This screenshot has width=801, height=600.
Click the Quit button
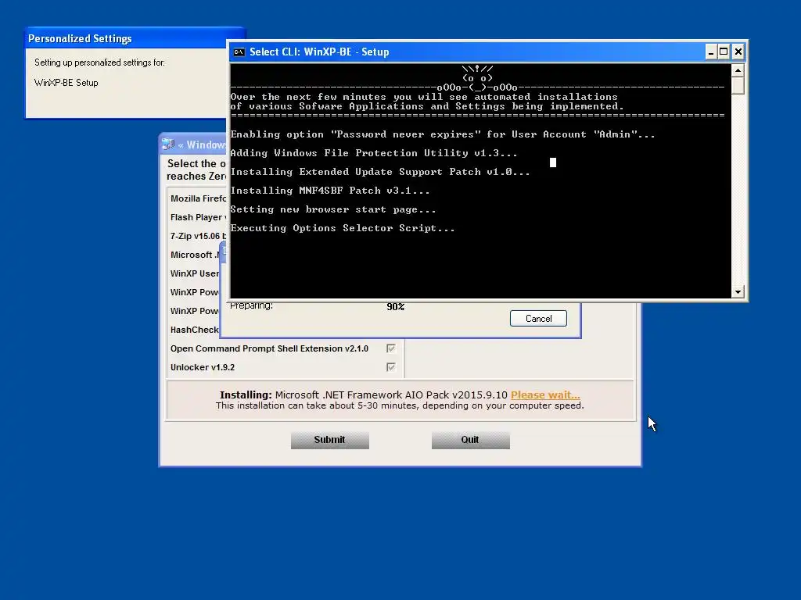(470, 440)
